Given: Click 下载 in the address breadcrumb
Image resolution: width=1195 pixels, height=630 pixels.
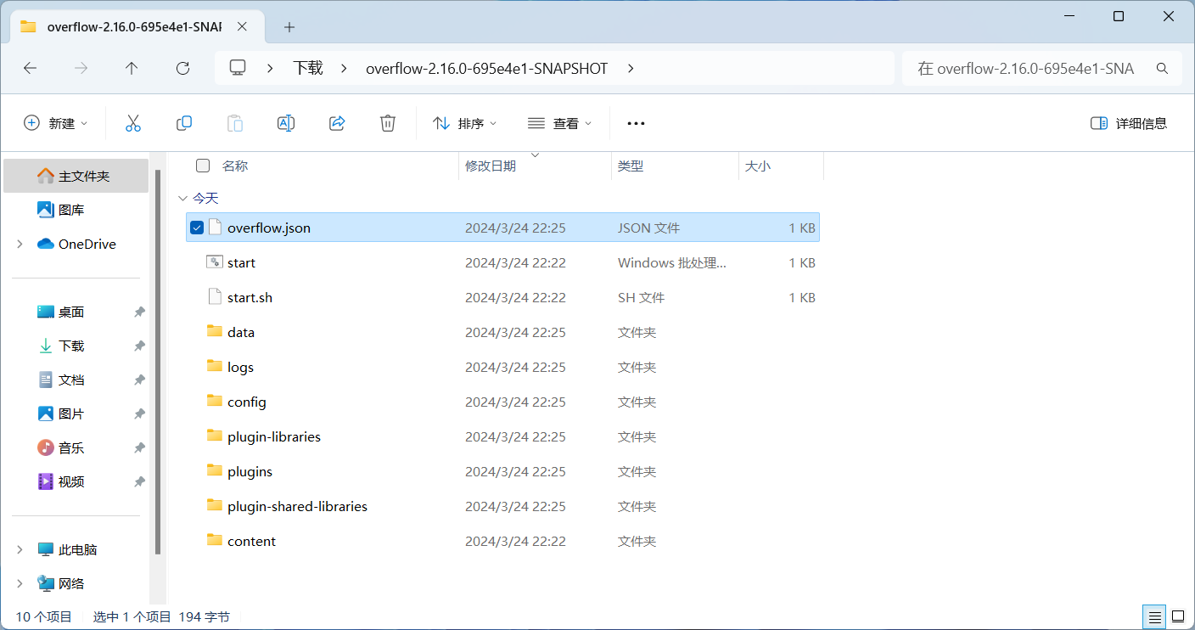Looking at the screenshot, I should click(x=308, y=69).
